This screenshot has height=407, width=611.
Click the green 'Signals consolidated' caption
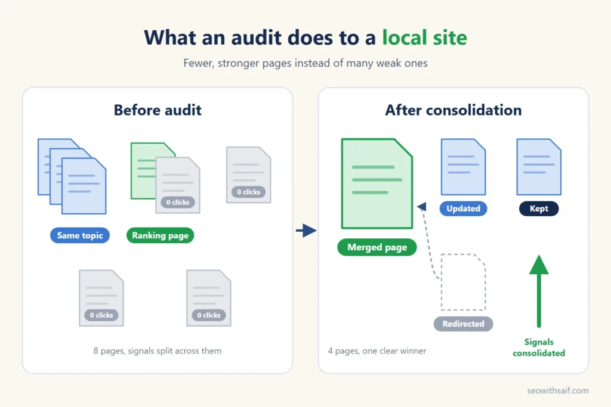coord(539,347)
